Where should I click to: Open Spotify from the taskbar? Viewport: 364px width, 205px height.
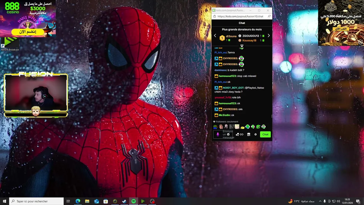134,201
